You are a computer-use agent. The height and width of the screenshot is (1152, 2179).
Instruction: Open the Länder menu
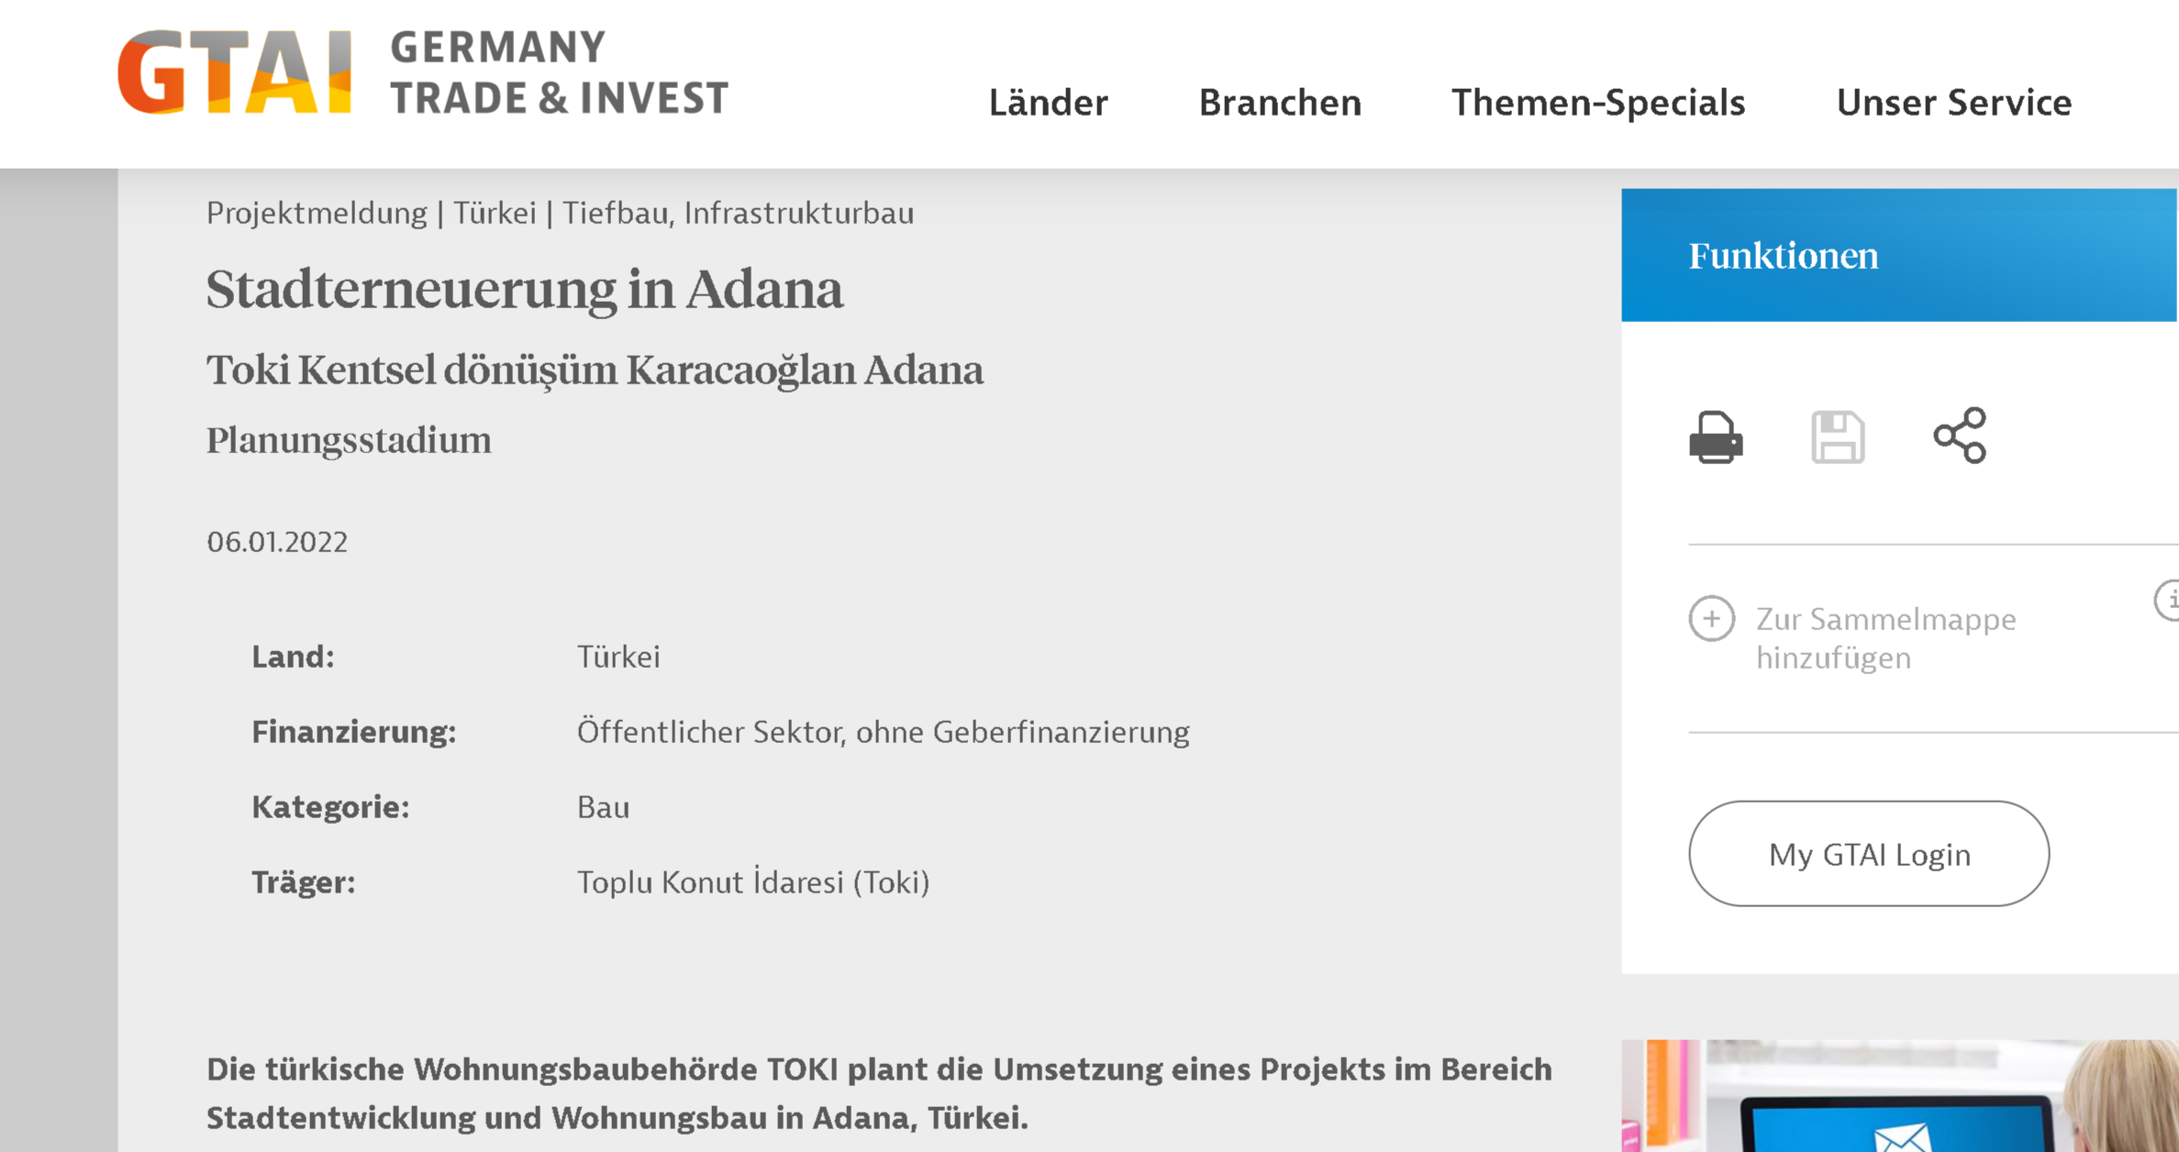[1048, 102]
